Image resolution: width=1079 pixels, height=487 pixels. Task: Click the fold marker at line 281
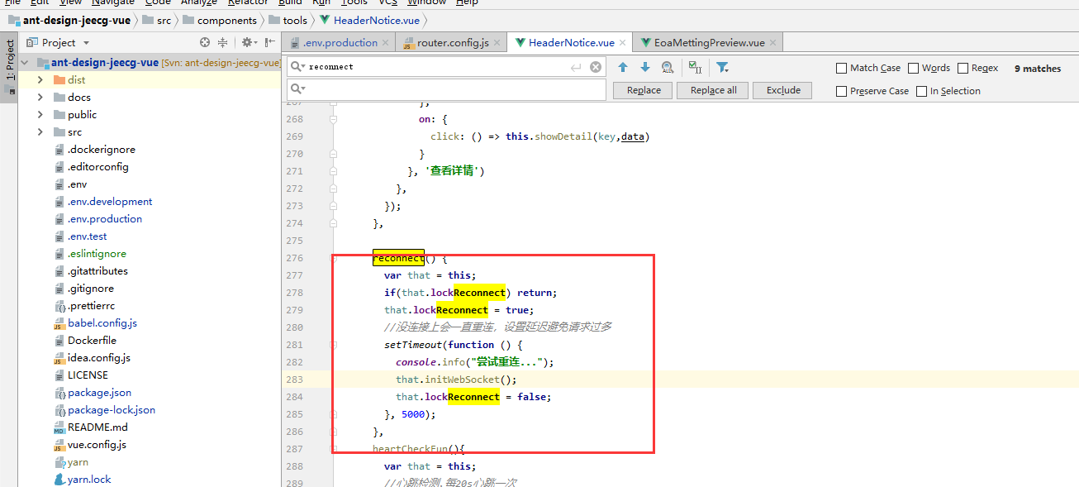click(334, 345)
